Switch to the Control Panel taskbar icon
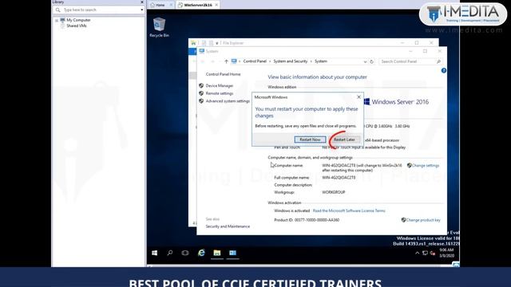511x287 pixels. (x=232, y=253)
